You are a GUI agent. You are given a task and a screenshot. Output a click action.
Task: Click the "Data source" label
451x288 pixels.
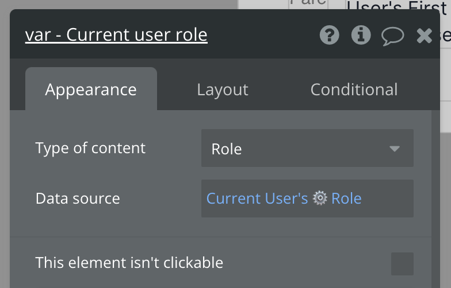tap(78, 199)
